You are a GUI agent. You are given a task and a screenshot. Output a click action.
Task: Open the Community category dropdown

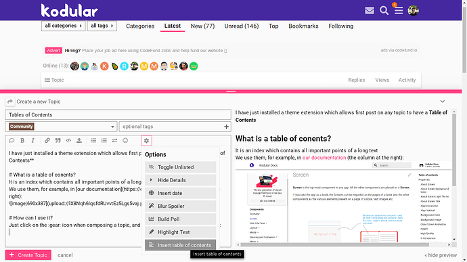(61, 127)
